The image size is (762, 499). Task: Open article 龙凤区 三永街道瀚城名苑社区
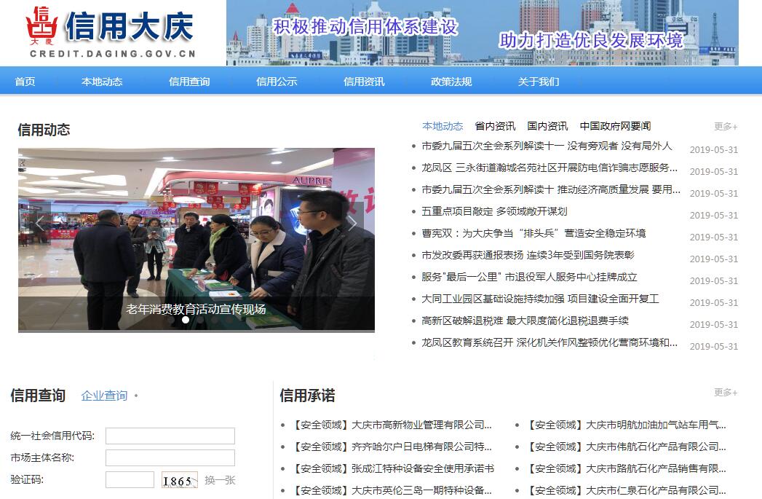[549, 168]
